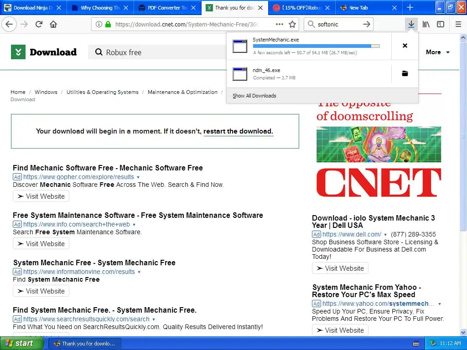Expand ad options arrow for searchresultsquickly.com
The width and height of the screenshot is (467, 350).
pos(154,319)
